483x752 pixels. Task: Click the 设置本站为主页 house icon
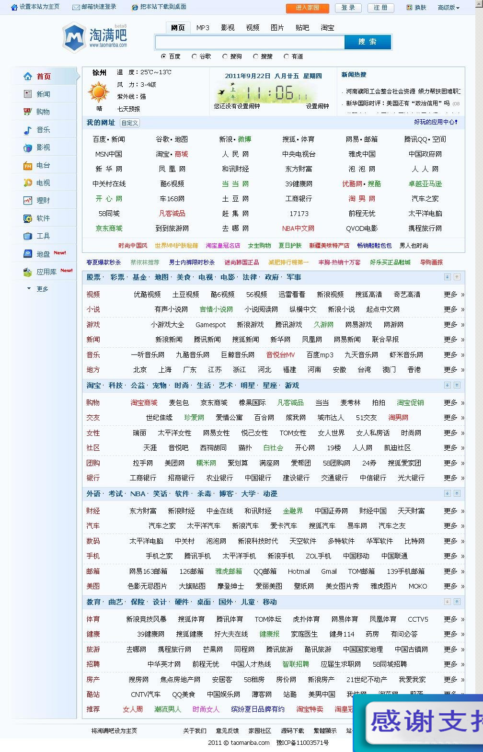[14, 7]
